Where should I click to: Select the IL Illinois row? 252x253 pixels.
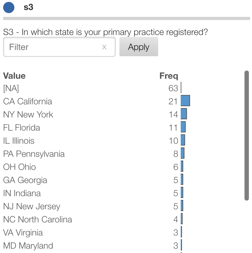click(19, 141)
